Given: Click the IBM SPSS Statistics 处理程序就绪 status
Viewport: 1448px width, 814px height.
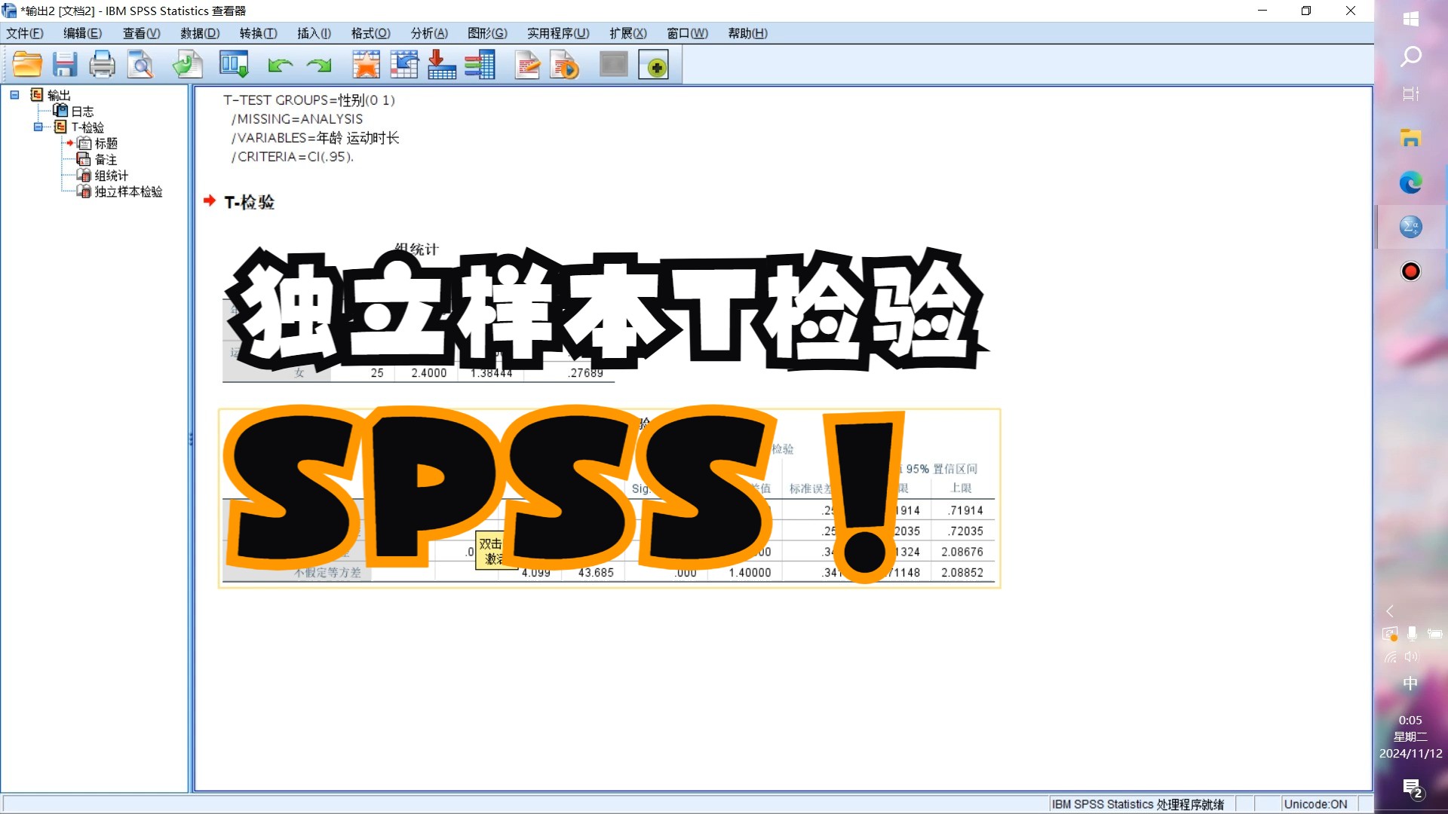Looking at the screenshot, I should (1137, 804).
